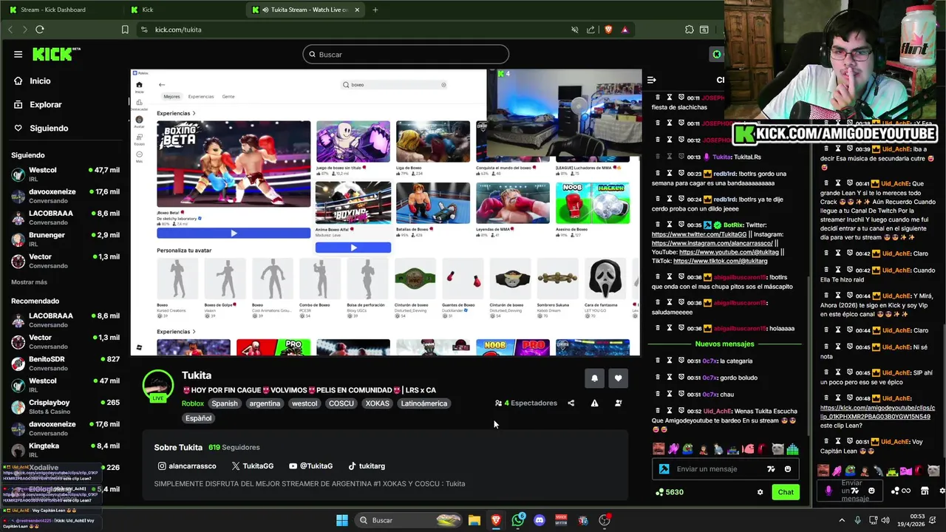This screenshot has width=946, height=532.
Task: Collapse the chat panel arrow icon
Action: tap(651, 80)
